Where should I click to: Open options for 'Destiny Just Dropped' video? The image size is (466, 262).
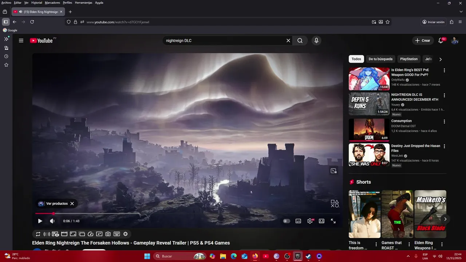444,146
